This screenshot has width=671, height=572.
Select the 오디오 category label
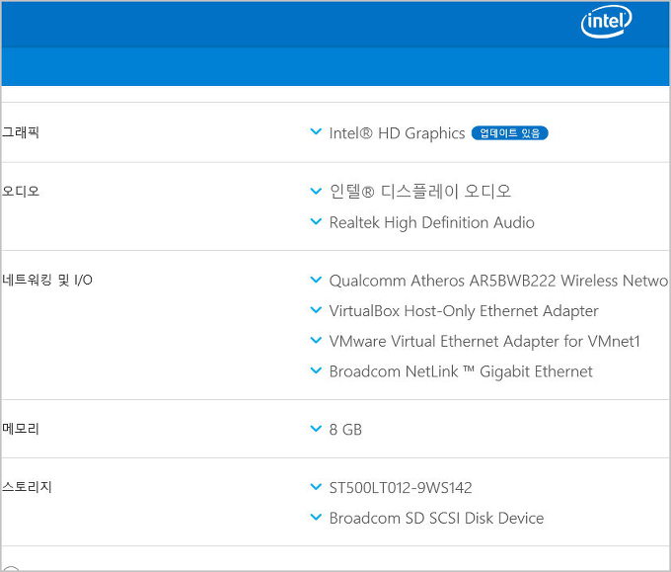21,191
